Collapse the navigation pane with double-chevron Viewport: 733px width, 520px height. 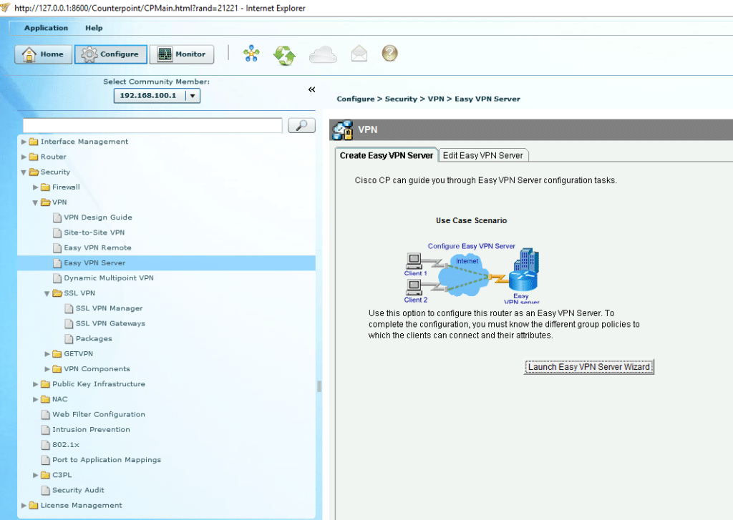(x=311, y=89)
